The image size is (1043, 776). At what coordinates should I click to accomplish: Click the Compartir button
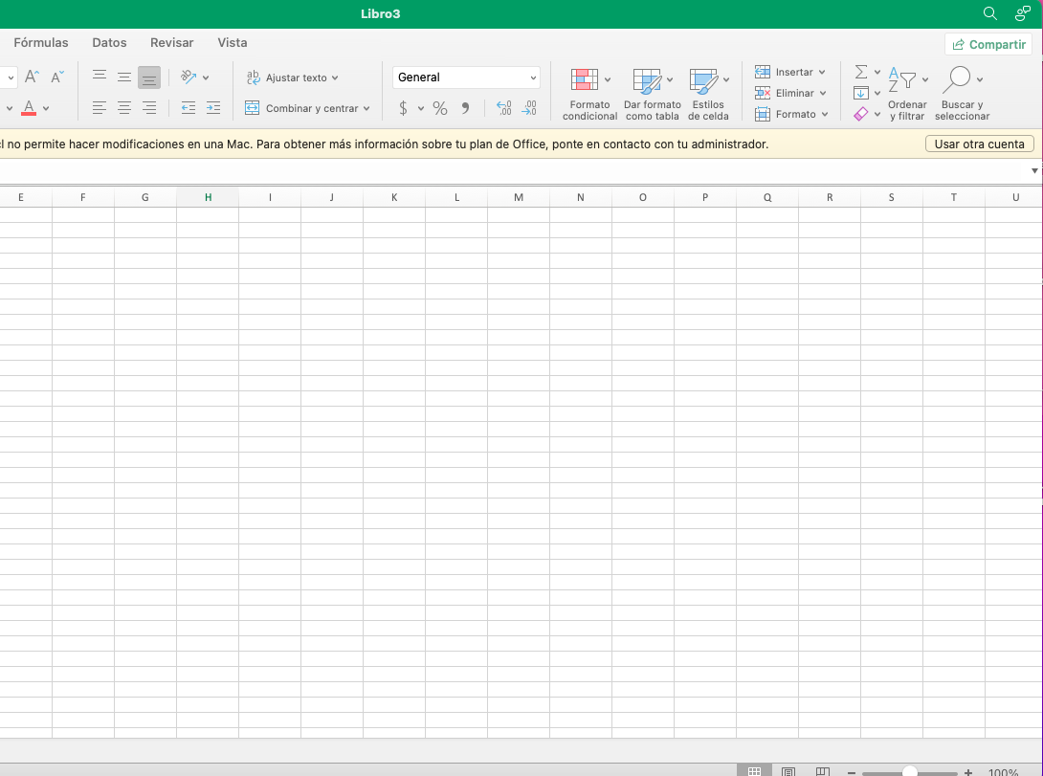(x=988, y=44)
